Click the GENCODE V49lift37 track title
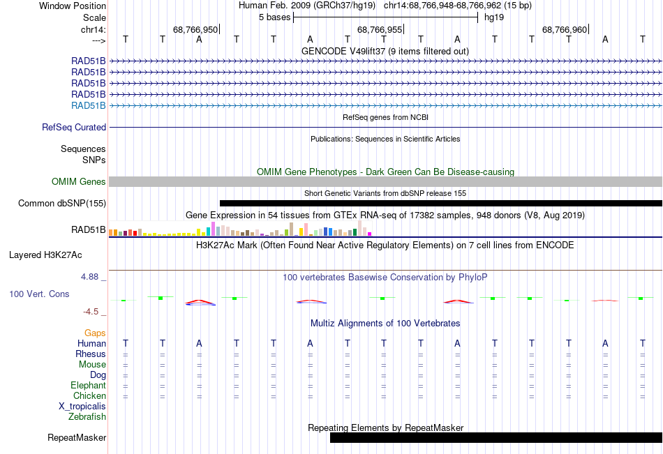 (x=385, y=51)
